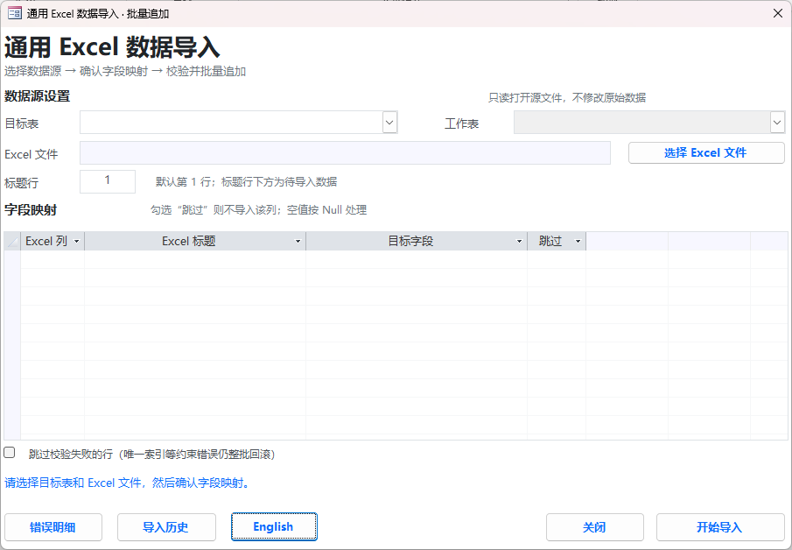Click the 目标表 label
Screen dimensions: 792x550
point(21,123)
